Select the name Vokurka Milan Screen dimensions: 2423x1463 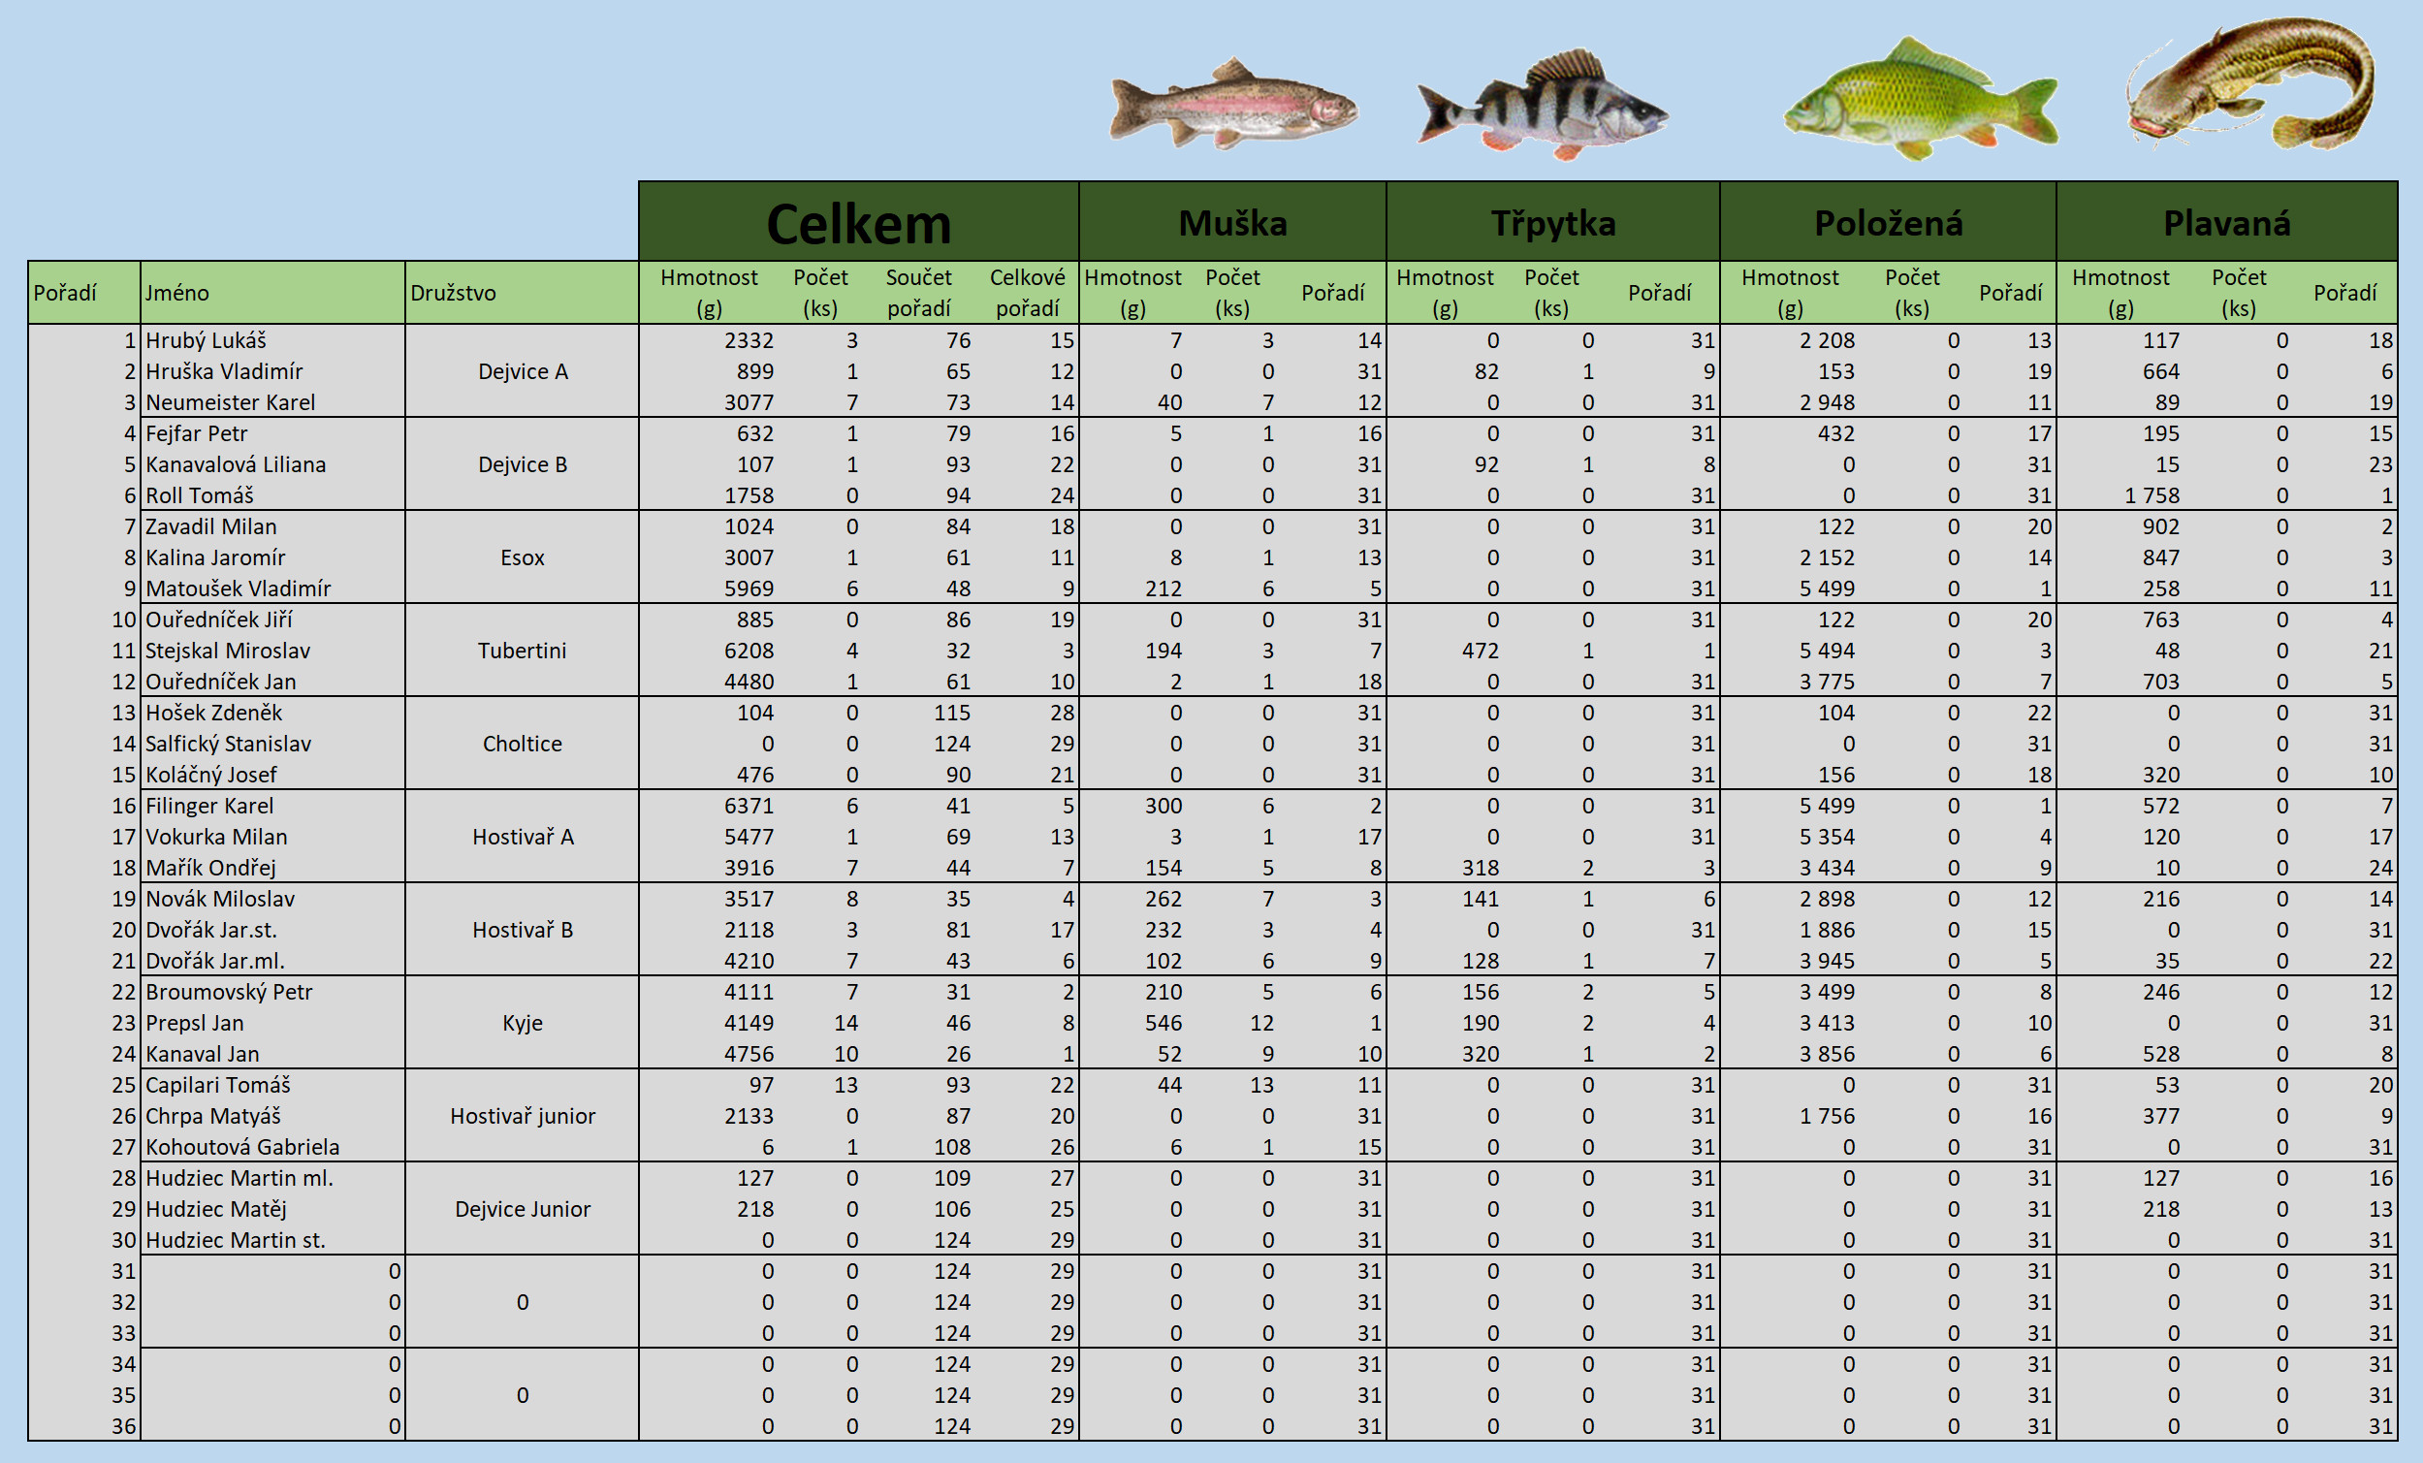(x=216, y=837)
